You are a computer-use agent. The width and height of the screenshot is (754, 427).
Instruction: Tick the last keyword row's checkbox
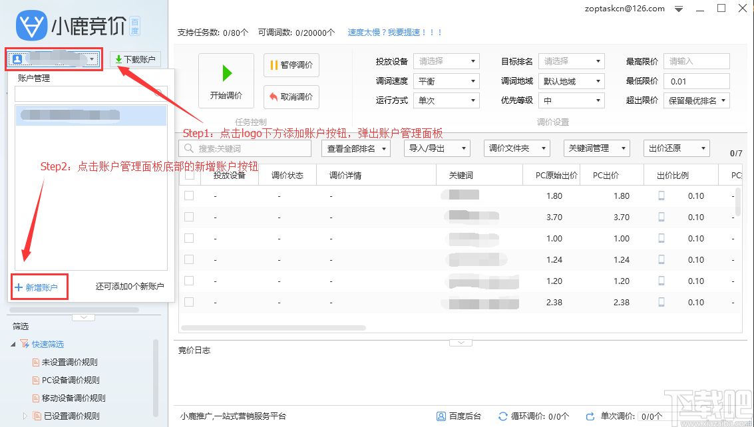tap(188, 302)
